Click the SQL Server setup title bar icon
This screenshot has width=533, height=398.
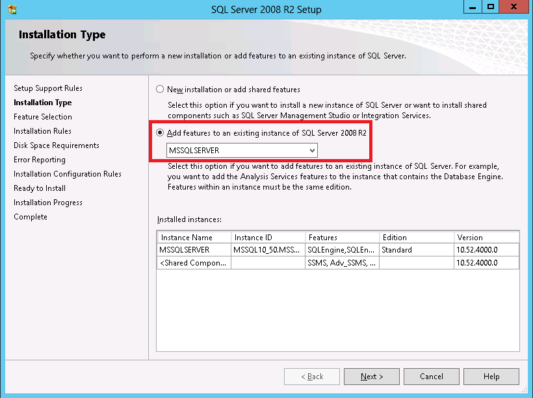(x=12, y=10)
